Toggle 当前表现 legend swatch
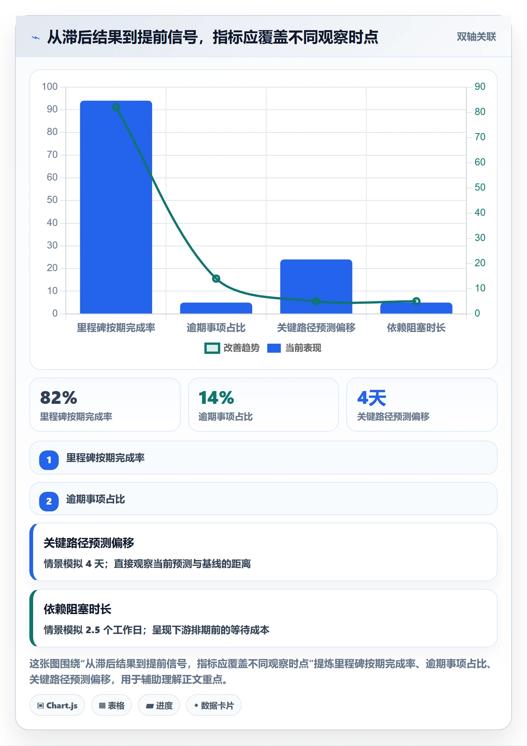Image resolution: width=527 pixels, height=746 pixels. tap(274, 348)
